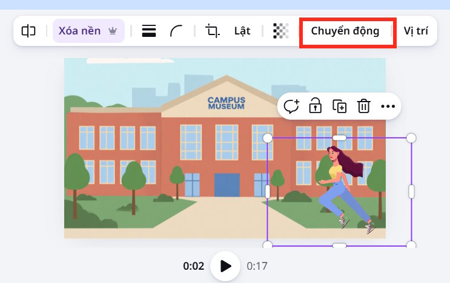Delete the selected element with trash icon

[x=363, y=106]
